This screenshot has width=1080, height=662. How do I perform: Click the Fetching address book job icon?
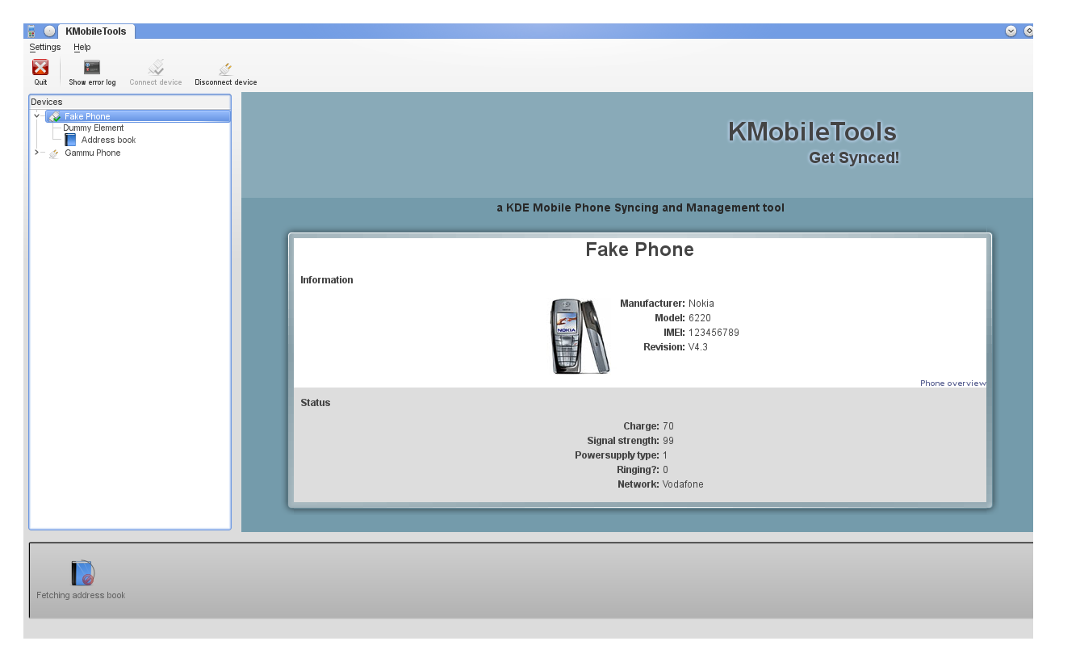pyautogui.click(x=82, y=573)
